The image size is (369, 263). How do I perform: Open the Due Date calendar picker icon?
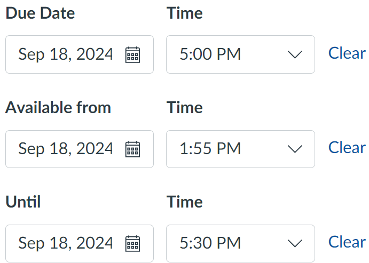pos(132,54)
